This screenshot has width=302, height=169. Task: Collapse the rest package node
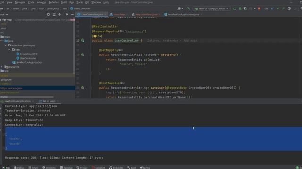tap(9, 50)
